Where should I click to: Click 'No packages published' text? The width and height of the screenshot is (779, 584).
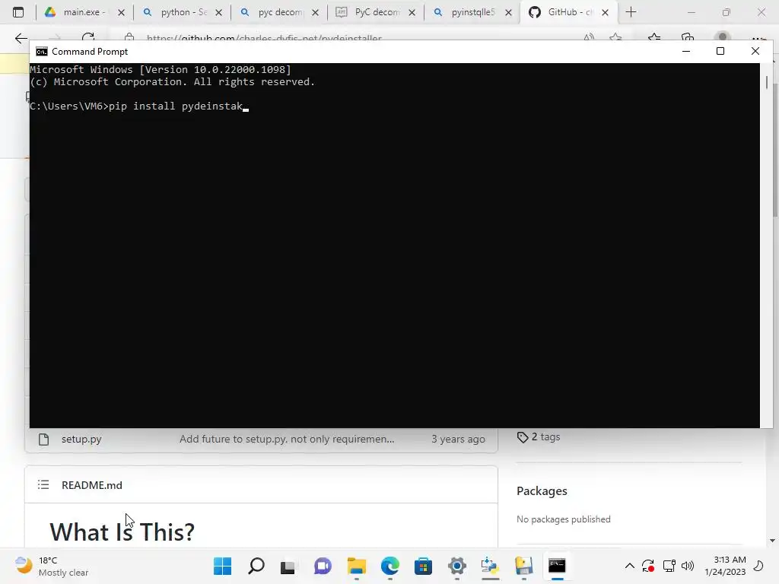click(x=564, y=519)
